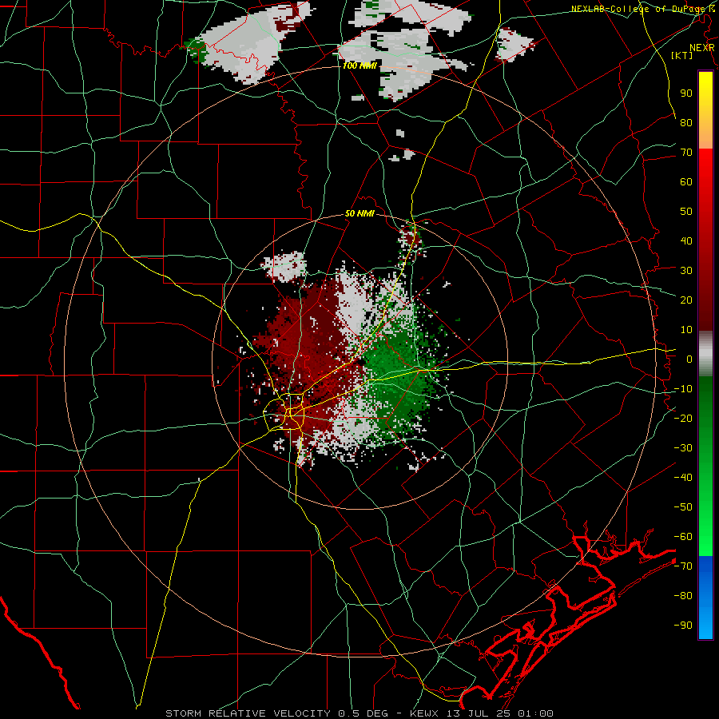719x719 pixels.
Task: Click the 50 label on velocity scale
Action: click(686, 212)
